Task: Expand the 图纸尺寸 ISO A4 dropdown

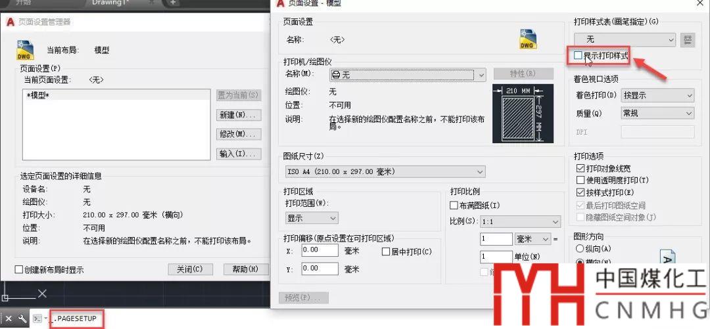Action: [385, 171]
